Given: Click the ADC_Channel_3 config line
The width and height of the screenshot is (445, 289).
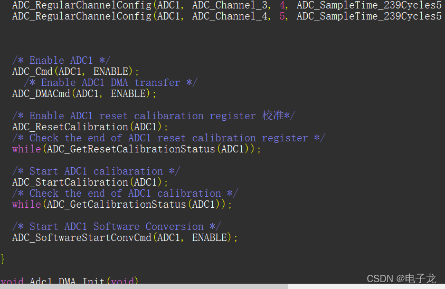Looking at the screenshot, I should pos(227,5).
